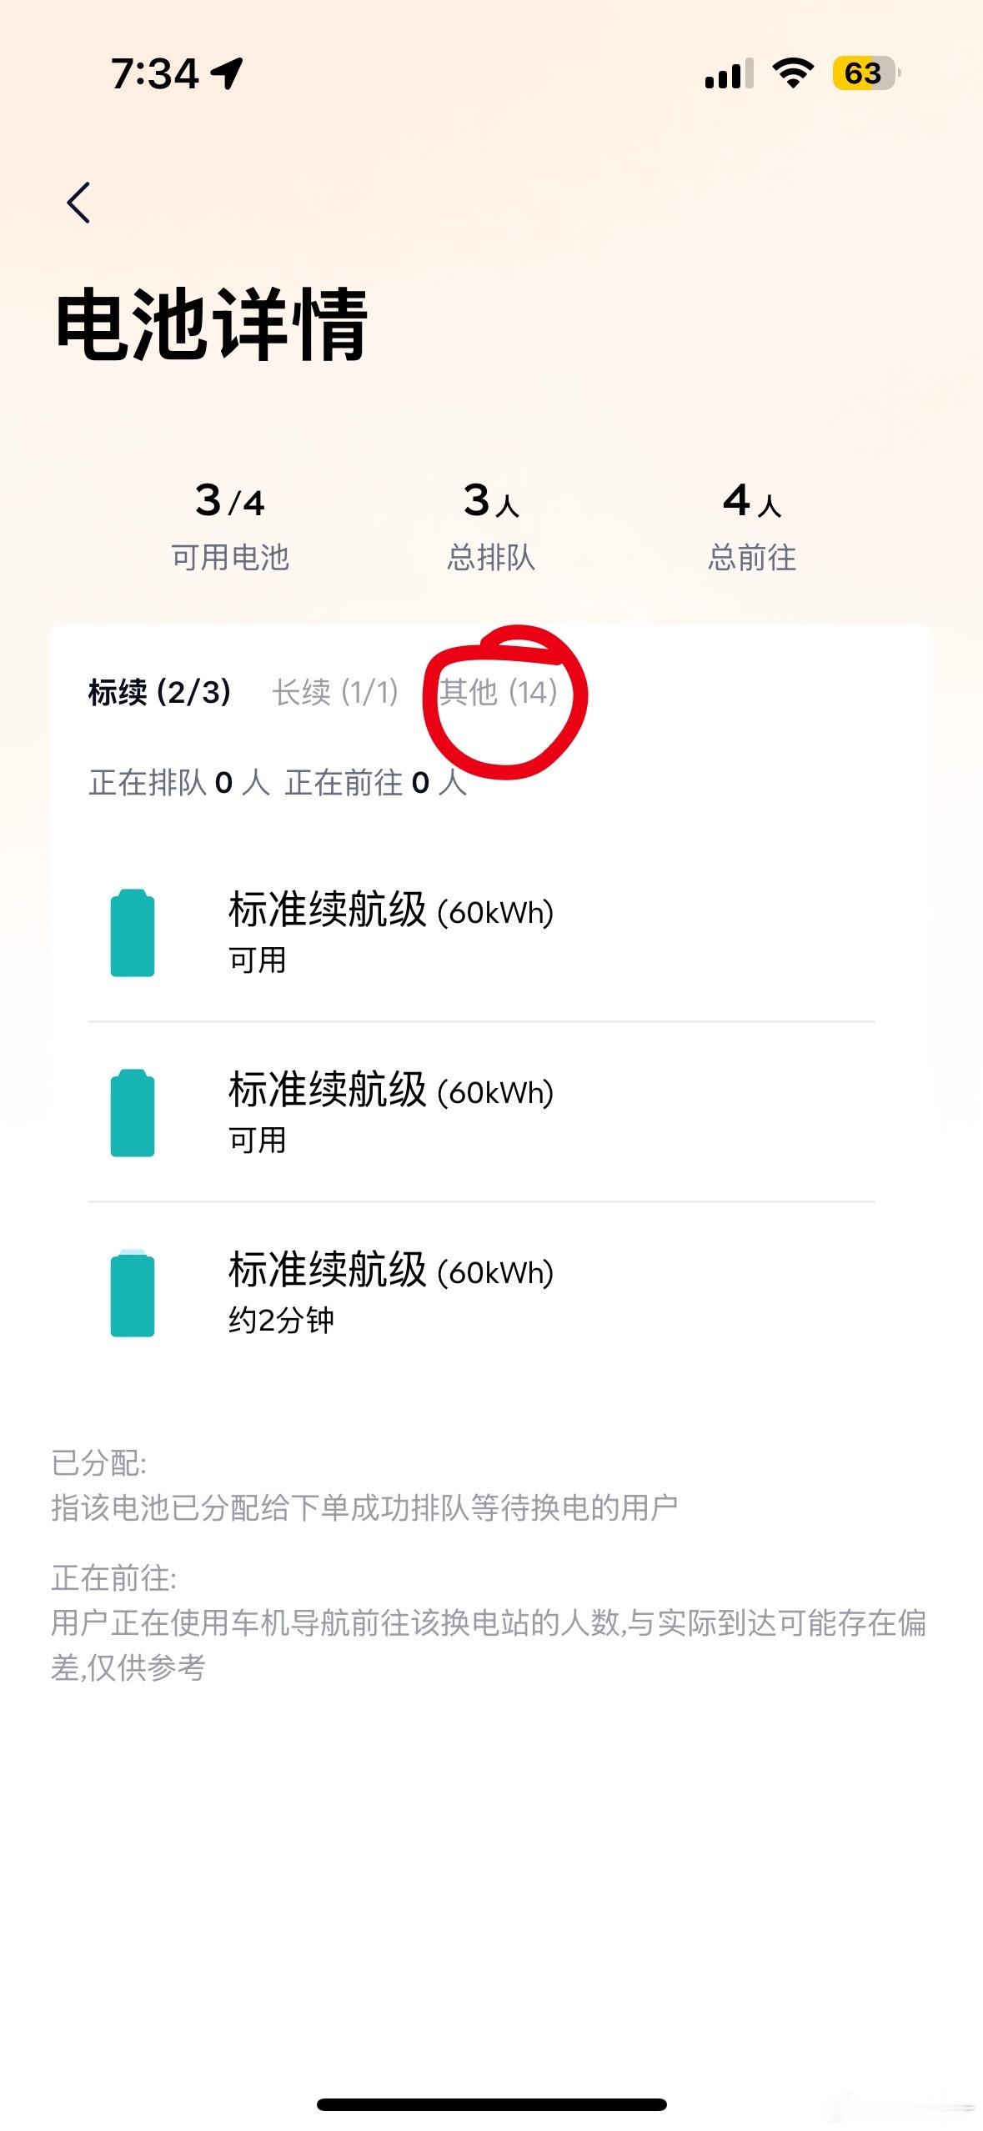The image size is (983, 2131).
Task: Select the 标续 (2/3) tab
Action: (x=160, y=692)
